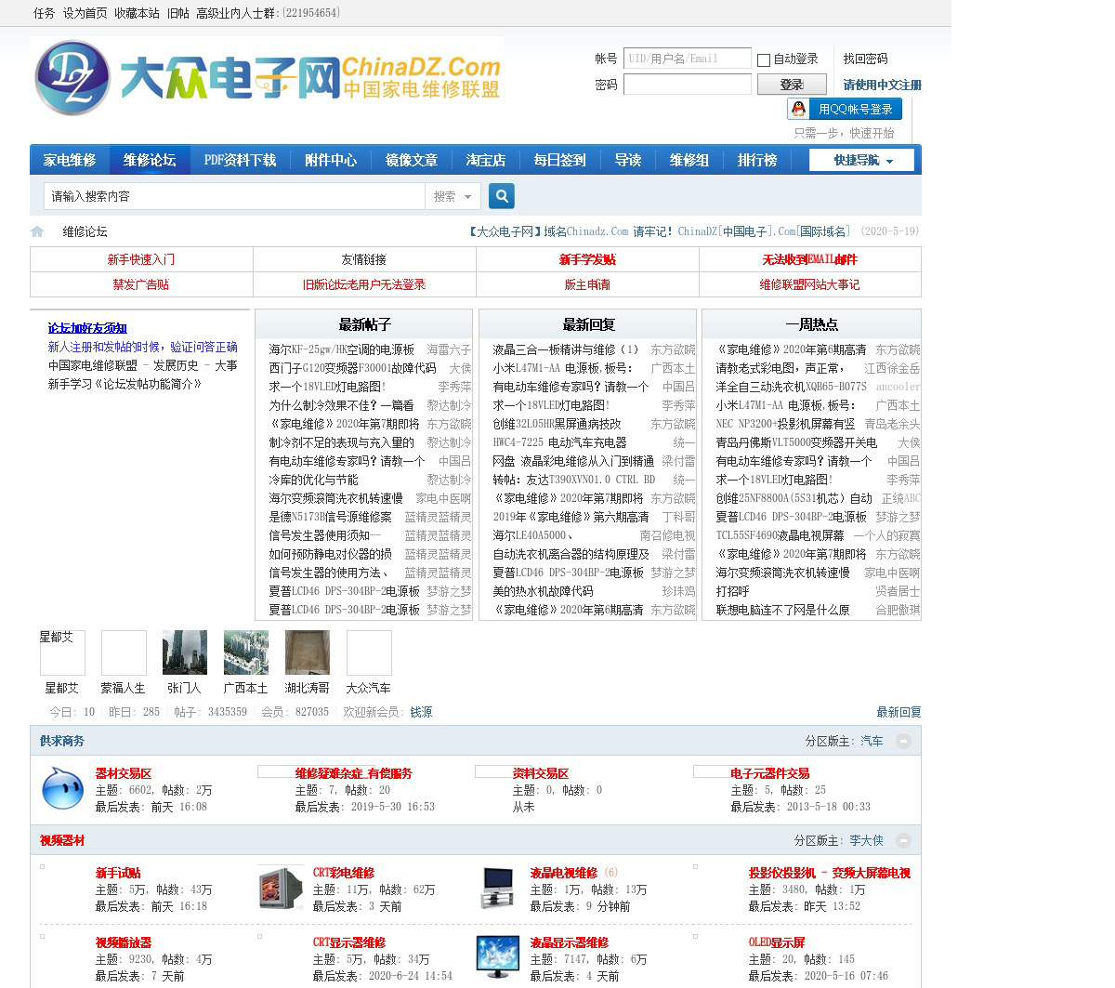Click the 帐号 username input field
Screen dimensions: 1115x988
[687, 59]
